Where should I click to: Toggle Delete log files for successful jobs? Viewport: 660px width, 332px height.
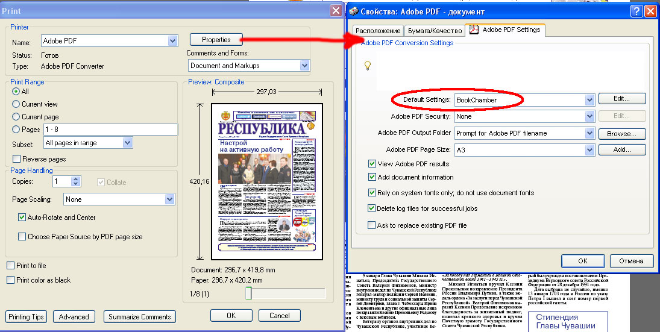pos(371,208)
